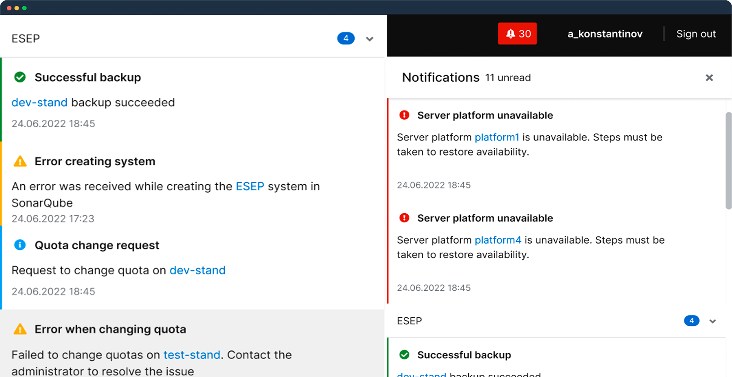Click the info icon on Quota change request
Screen dimensions: 732x377
point(20,245)
